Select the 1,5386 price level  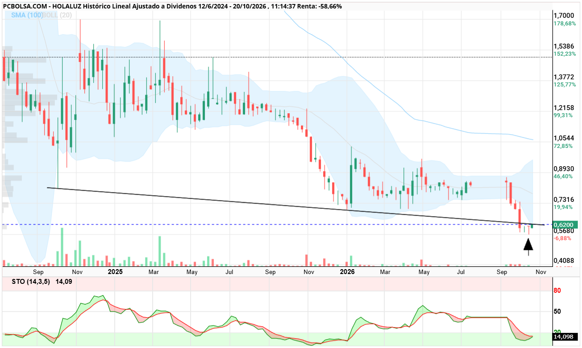[564, 46]
